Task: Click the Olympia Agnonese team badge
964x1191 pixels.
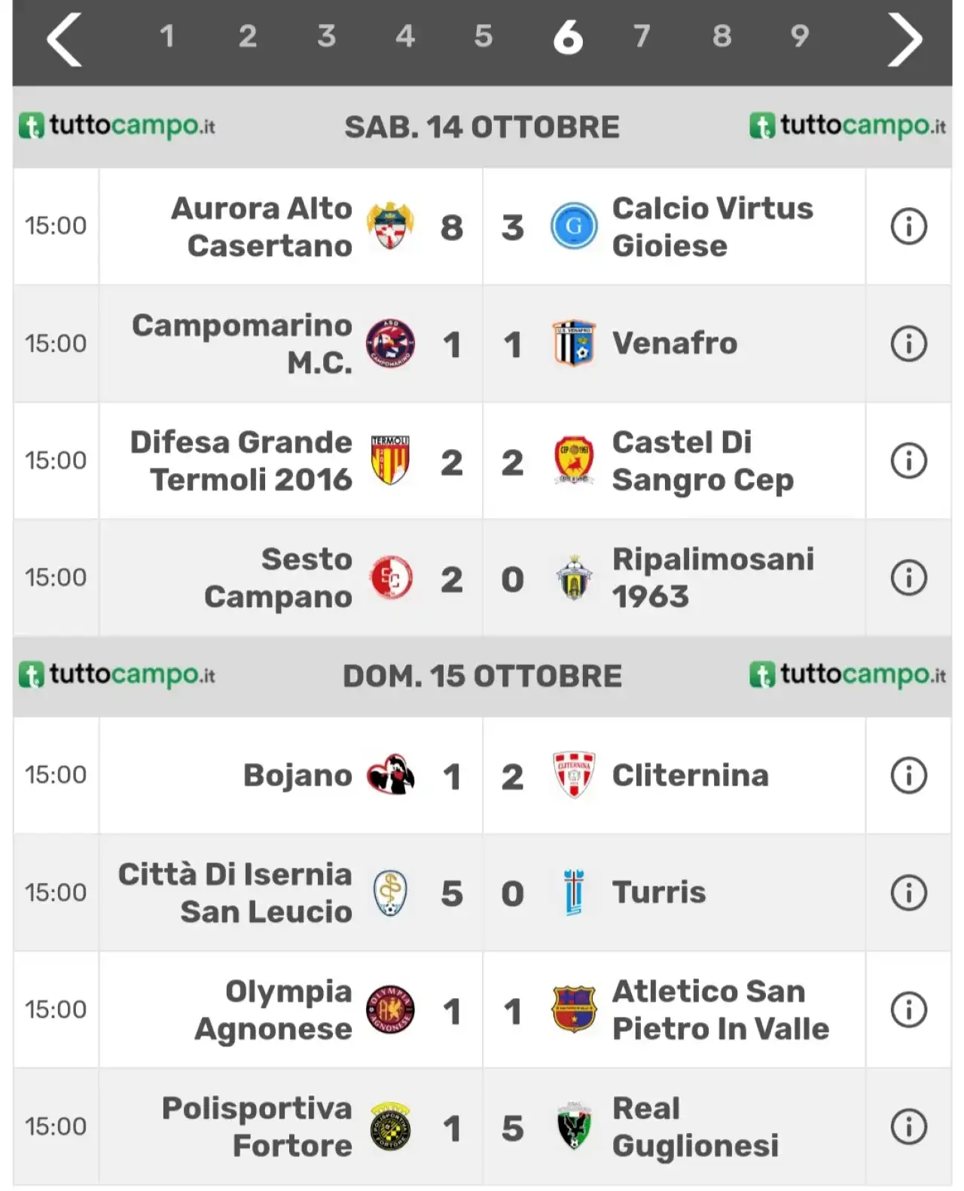Action: (390, 1009)
